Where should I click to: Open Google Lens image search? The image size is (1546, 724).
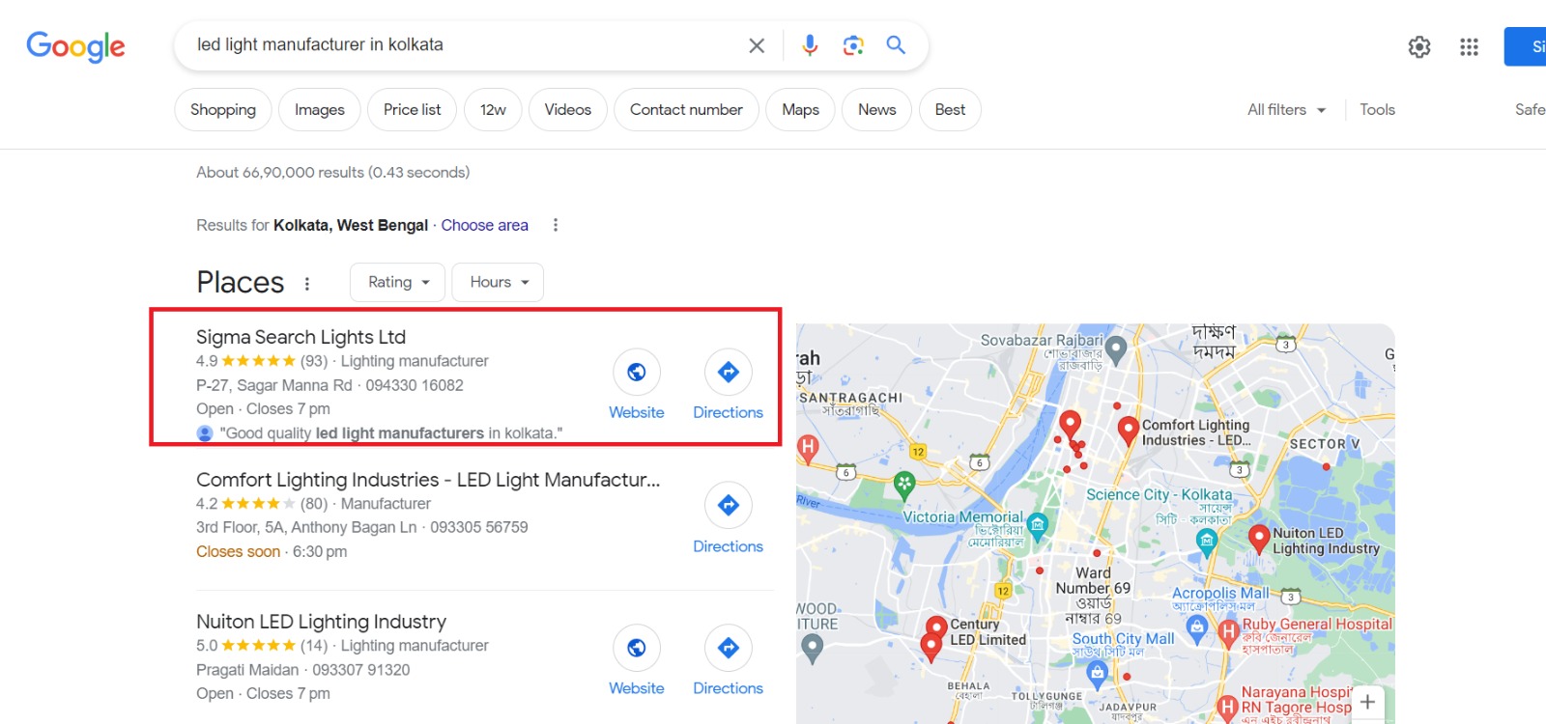(x=853, y=45)
